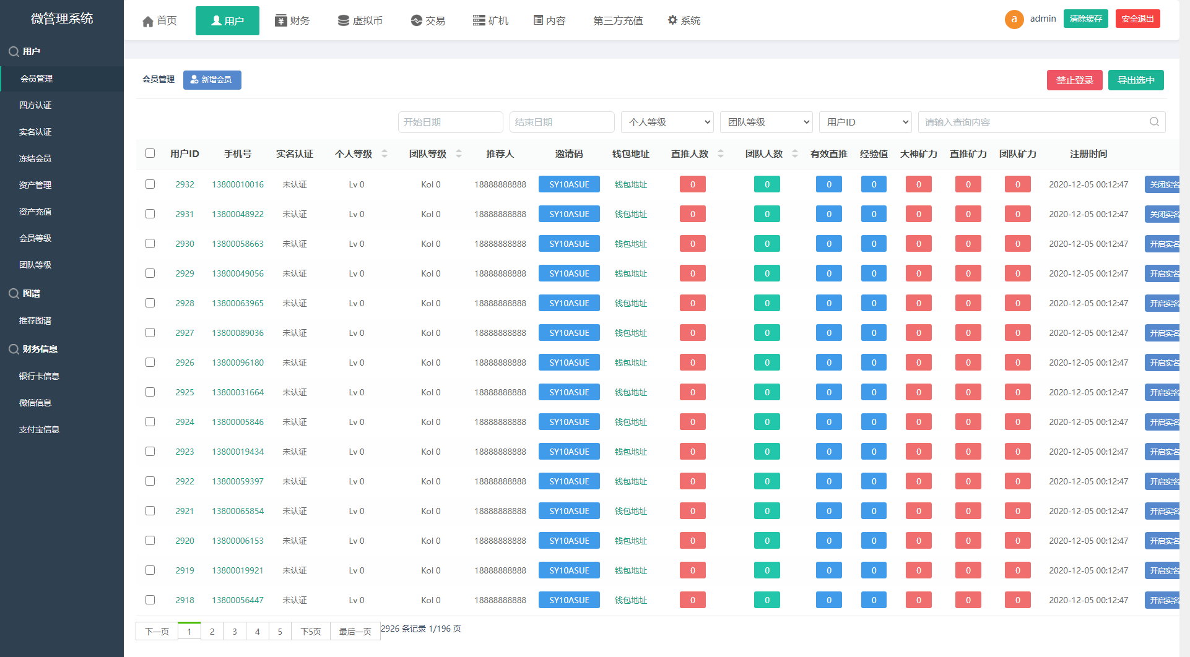Jump to 最后一页 last page

355,632
